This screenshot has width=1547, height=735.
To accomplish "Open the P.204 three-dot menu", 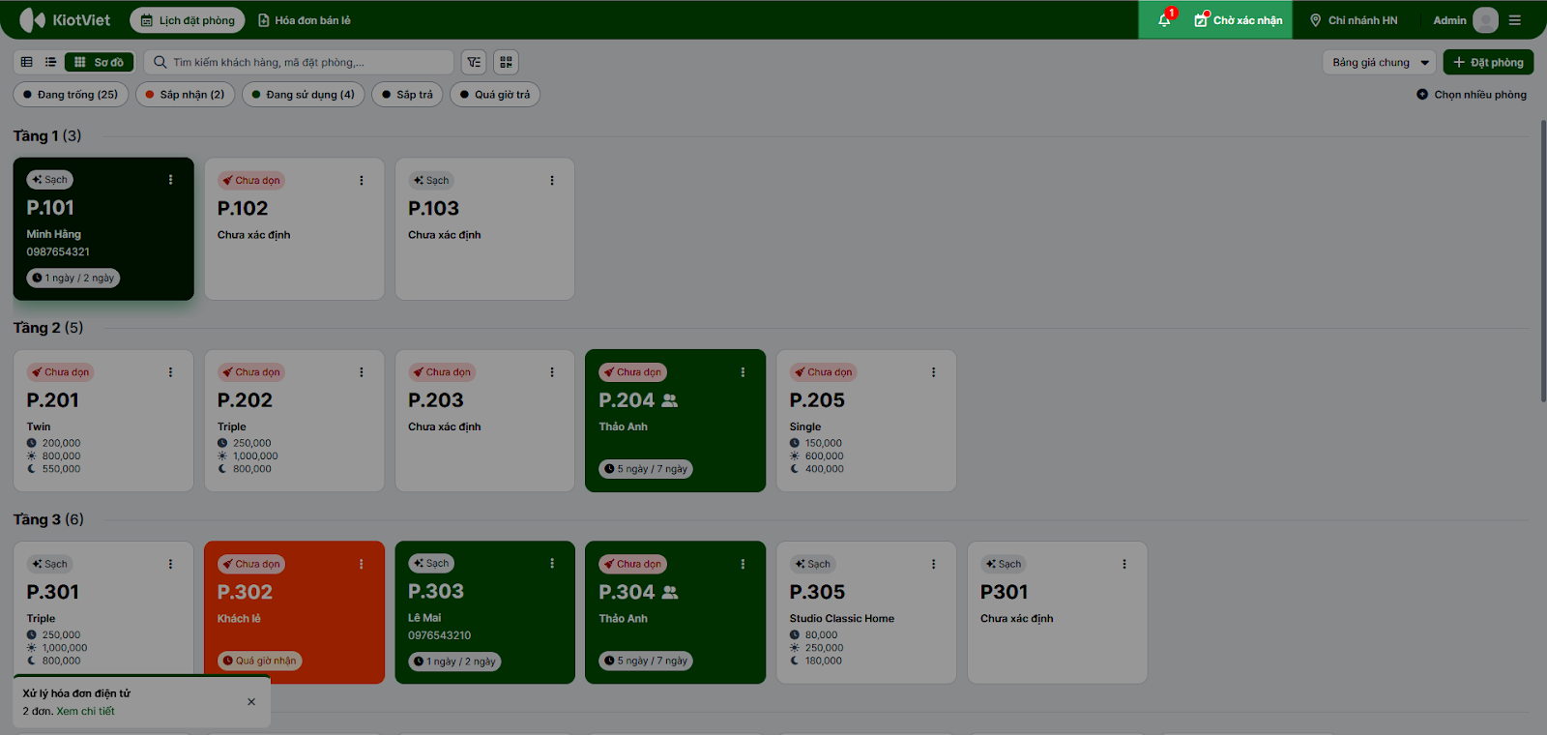I will 743,372.
